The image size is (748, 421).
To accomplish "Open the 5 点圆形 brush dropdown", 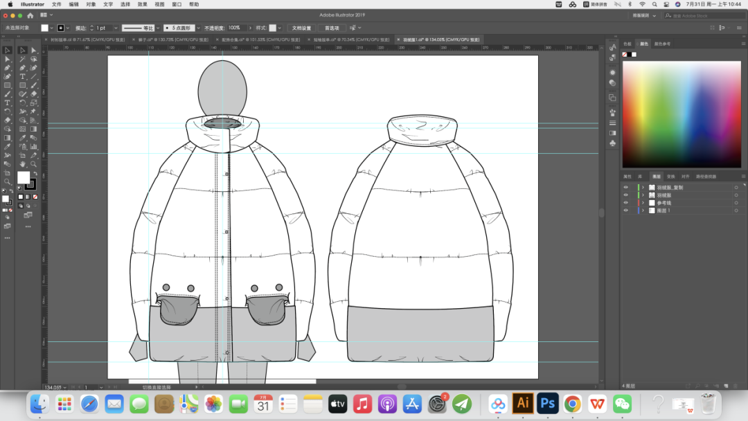I will pyautogui.click(x=197, y=28).
